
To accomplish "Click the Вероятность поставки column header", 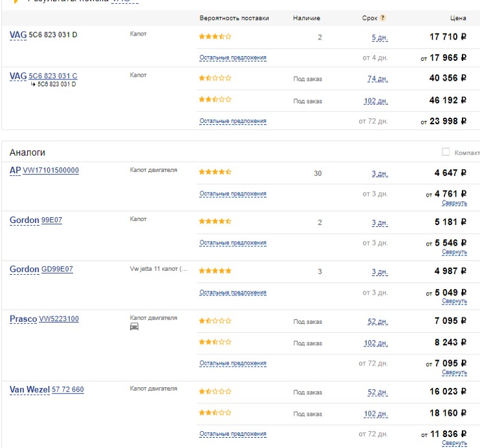I will (x=234, y=18).
